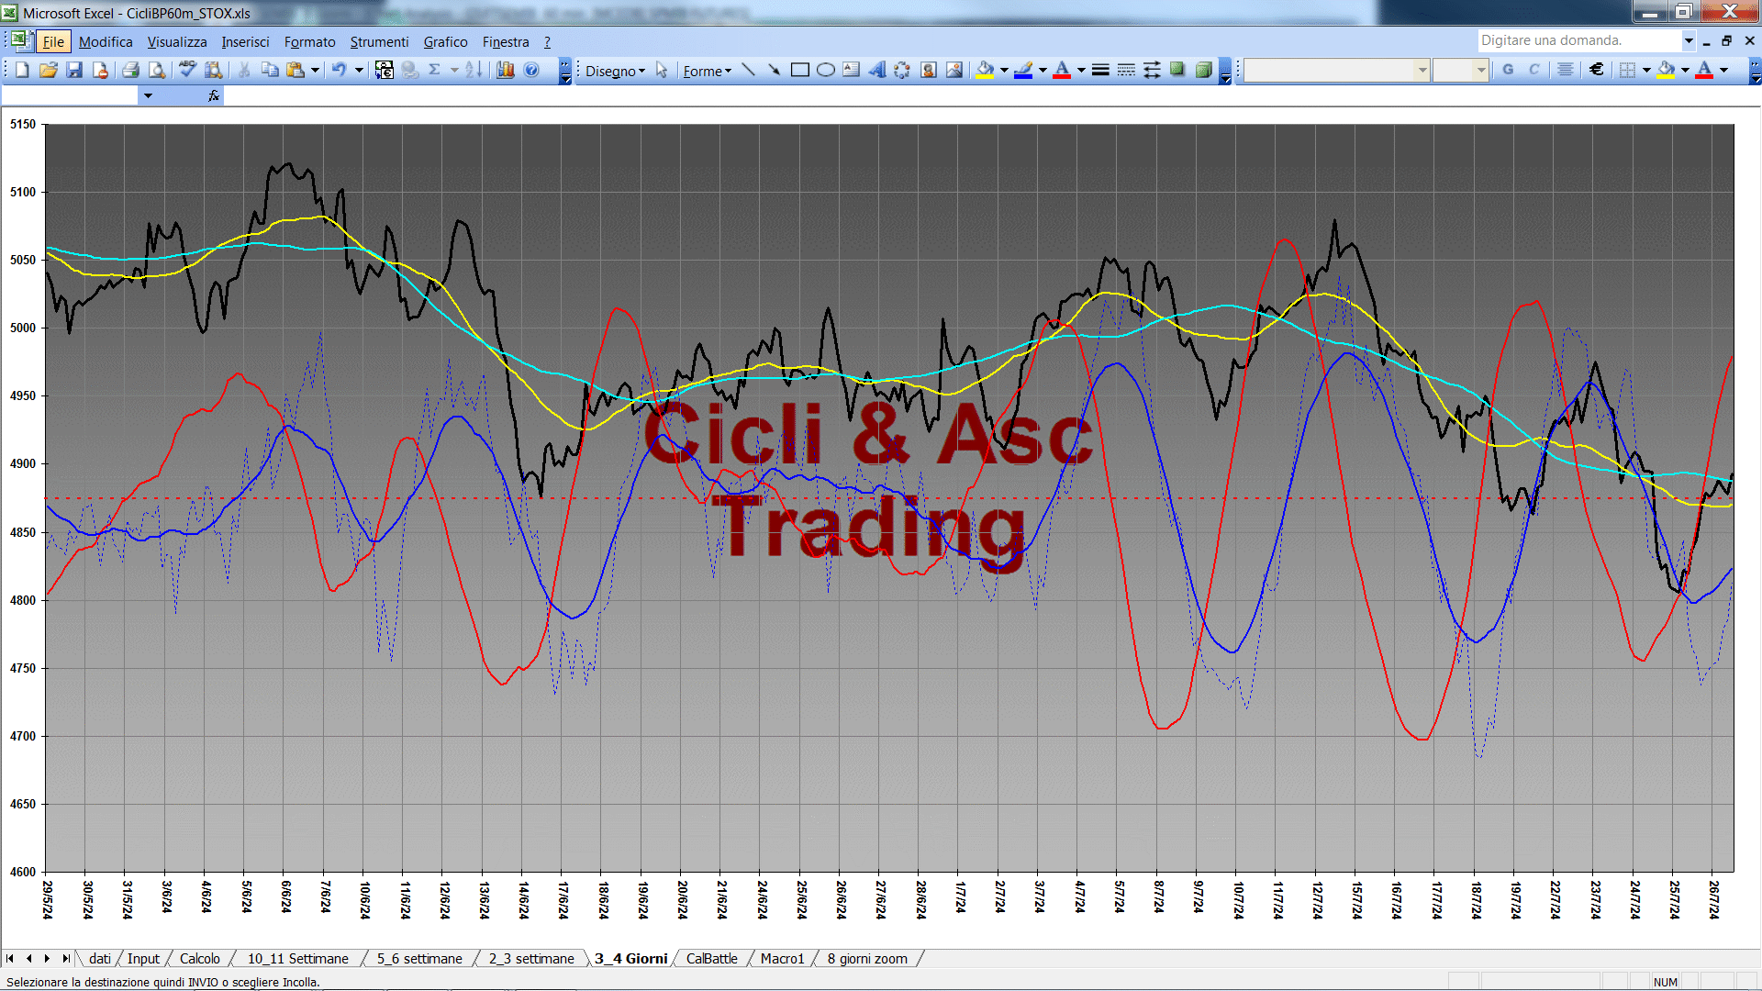This screenshot has width=1762, height=991.
Task: Click the Euro conversion toolbar icon
Action: tap(385, 71)
